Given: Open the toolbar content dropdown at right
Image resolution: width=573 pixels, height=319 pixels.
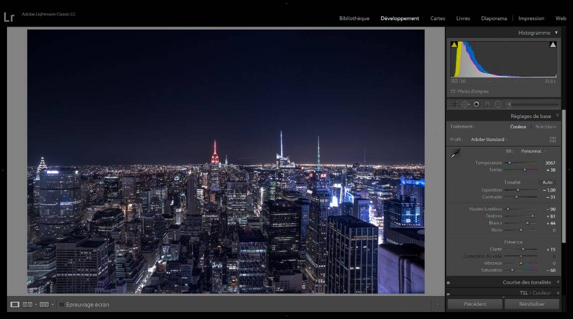Looking at the screenshot, I should tap(438, 304).
